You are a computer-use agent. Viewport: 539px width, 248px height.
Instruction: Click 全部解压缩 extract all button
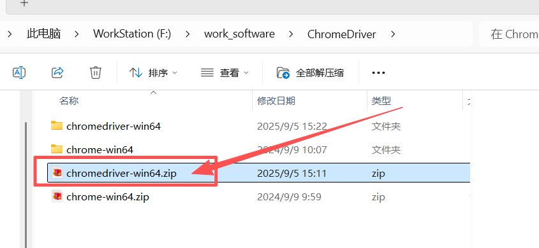[310, 72]
